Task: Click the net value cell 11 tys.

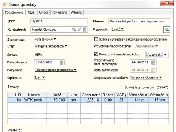Action: pos(138,100)
